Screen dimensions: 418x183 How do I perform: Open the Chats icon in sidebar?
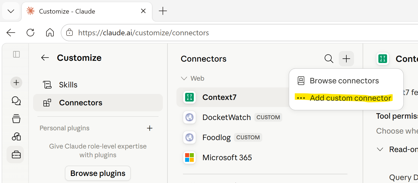point(16,101)
